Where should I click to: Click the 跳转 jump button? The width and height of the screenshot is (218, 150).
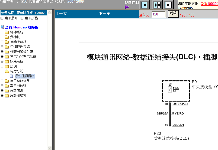click(173, 14)
